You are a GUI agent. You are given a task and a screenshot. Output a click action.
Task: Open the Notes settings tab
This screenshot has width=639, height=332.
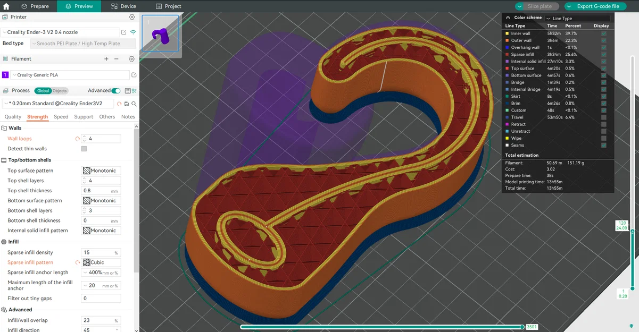click(x=128, y=117)
